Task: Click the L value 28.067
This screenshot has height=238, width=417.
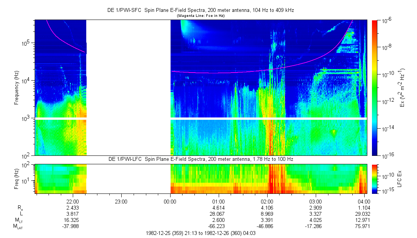Action: pos(218,214)
